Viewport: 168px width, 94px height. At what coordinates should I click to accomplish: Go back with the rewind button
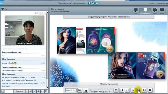click(x=127, y=90)
